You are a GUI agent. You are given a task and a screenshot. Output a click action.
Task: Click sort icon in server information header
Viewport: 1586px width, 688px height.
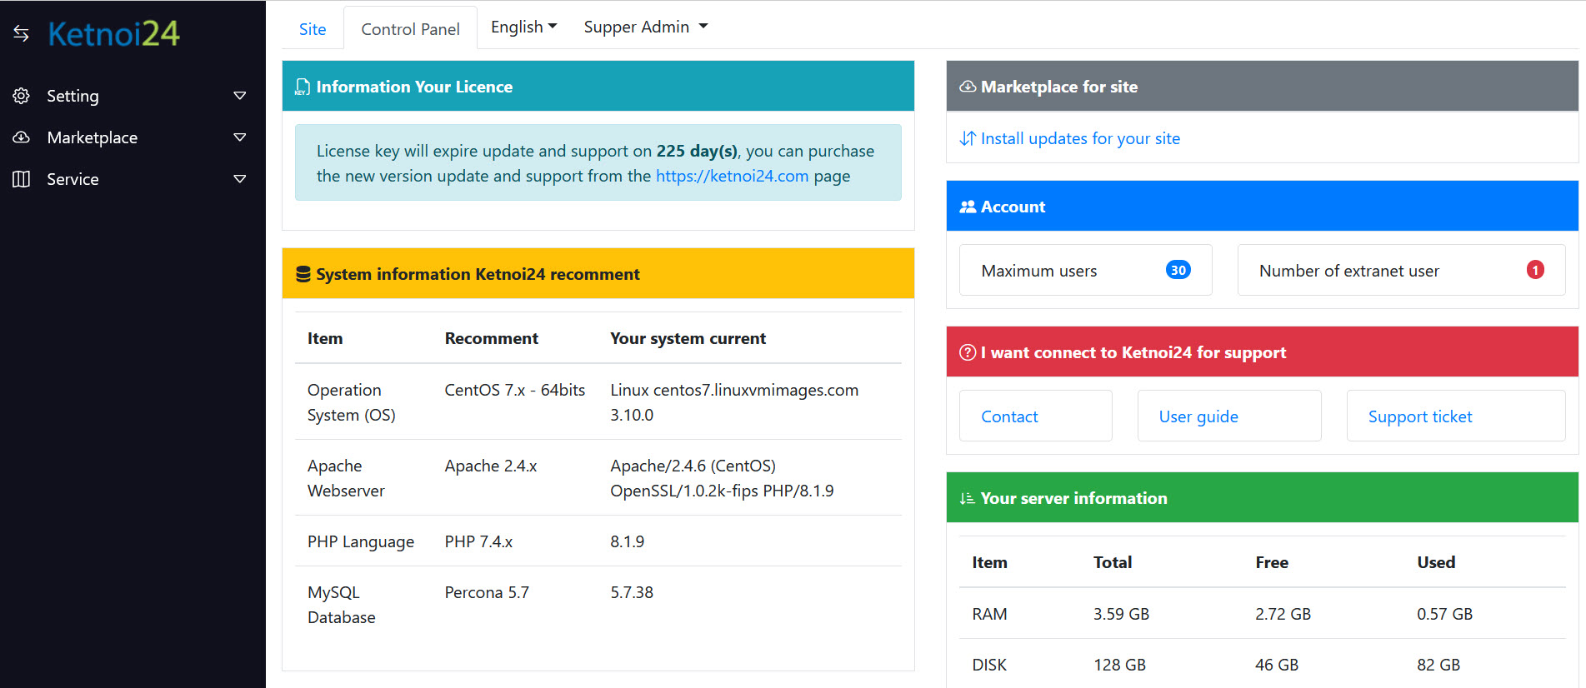coord(967,498)
